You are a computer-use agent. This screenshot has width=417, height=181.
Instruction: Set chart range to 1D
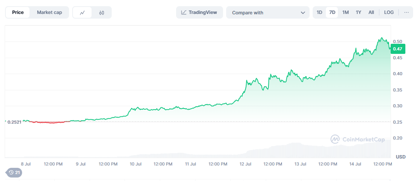tap(319, 12)
